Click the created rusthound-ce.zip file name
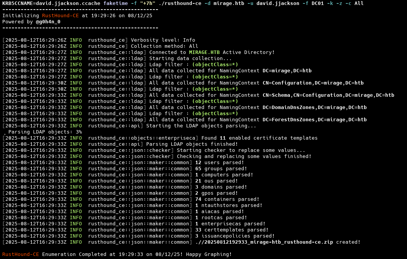 [x=264, y=242]
